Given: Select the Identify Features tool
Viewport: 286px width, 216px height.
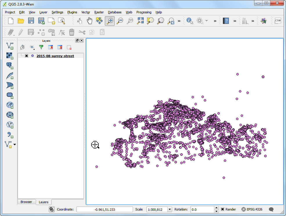Looking at the screenshot, I should pos(190,21).
